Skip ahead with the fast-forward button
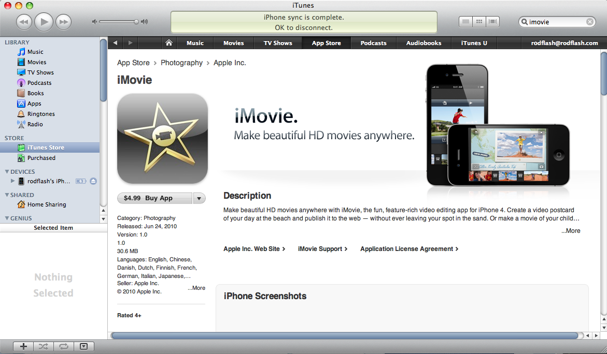Viewport: 607px width, 354px height. coord(63,22)
